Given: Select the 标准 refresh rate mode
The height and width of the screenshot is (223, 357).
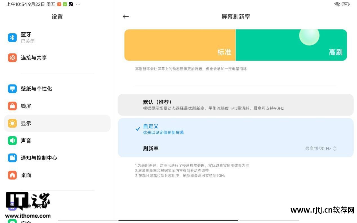Looking at the screenshot, I should 180,45.
